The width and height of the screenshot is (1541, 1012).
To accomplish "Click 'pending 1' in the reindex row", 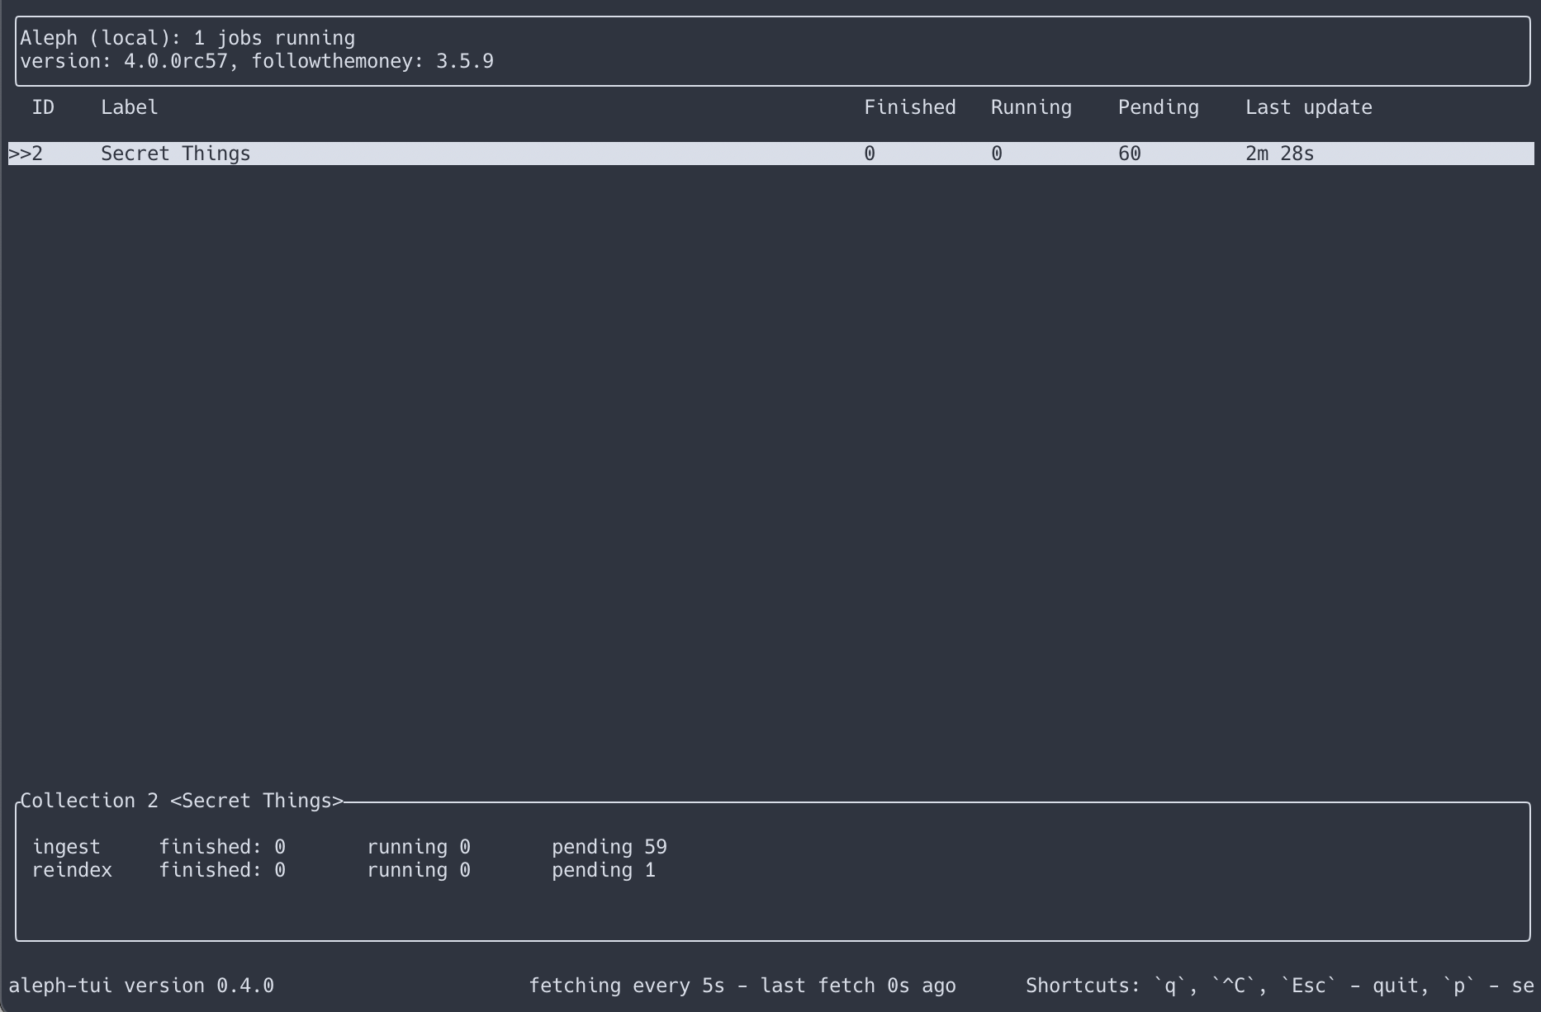I will [x=604, y=870].
